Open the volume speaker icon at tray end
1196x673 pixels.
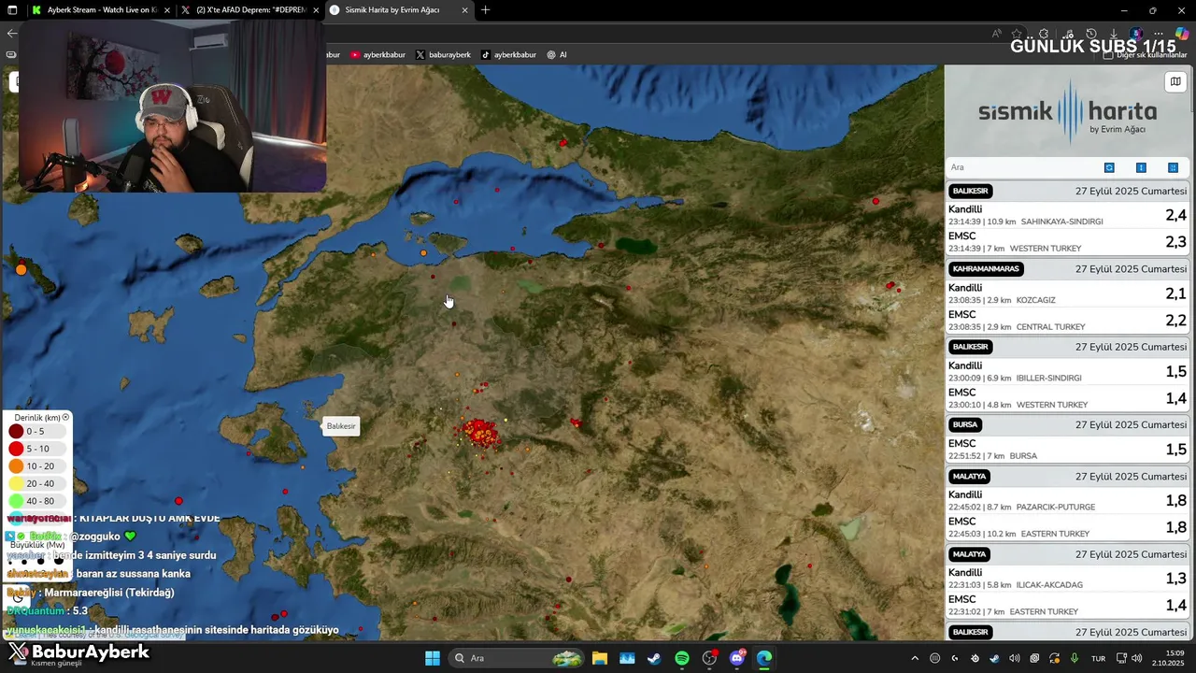1137,658
